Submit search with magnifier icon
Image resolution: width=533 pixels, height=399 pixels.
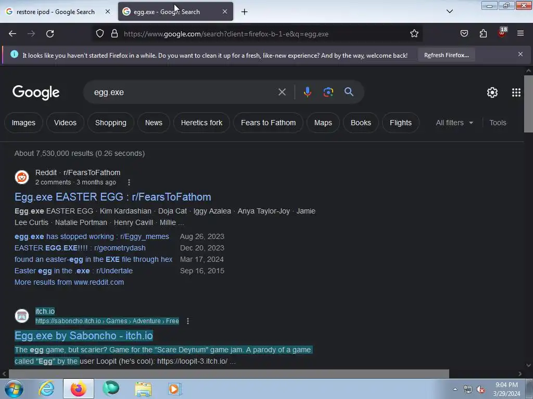click(349, 92)
